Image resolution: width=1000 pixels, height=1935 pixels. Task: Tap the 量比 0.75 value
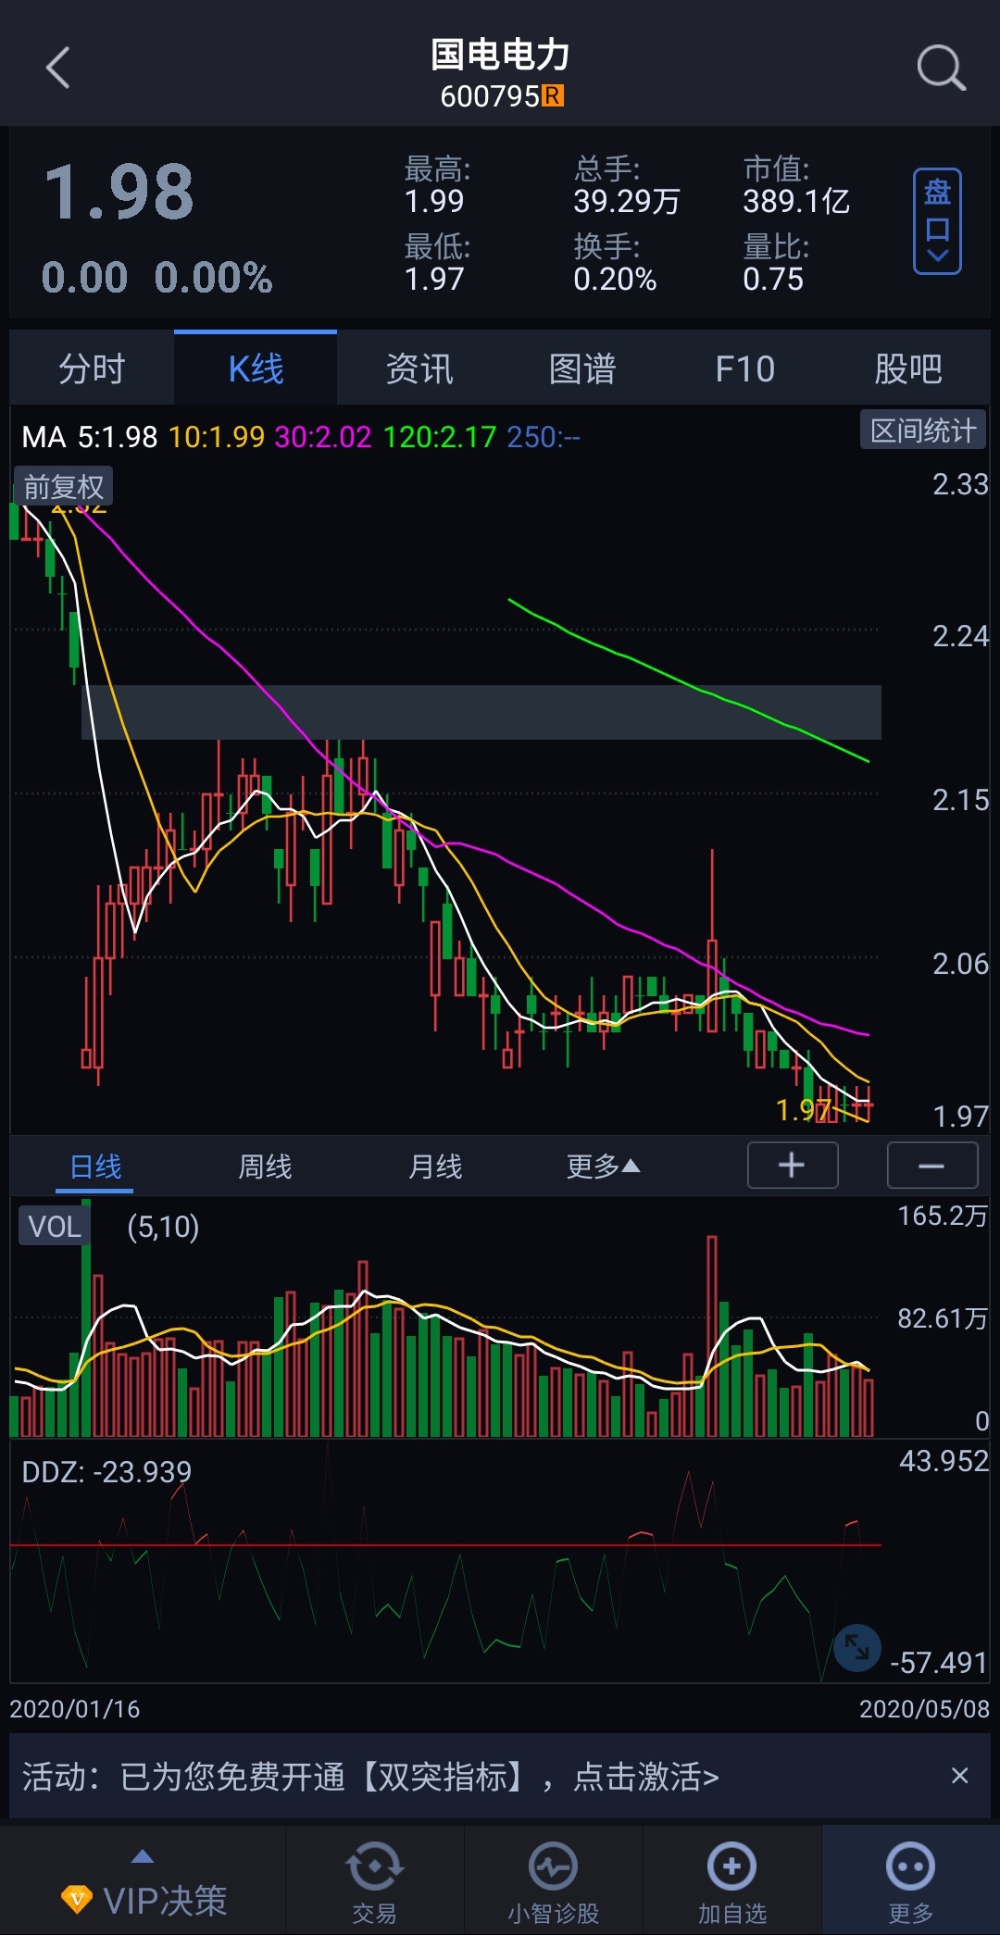(x=773, y=279)
